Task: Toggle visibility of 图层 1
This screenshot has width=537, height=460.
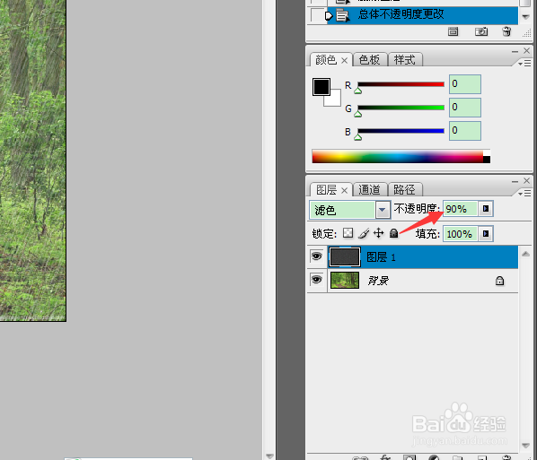Action: [316, 256]
